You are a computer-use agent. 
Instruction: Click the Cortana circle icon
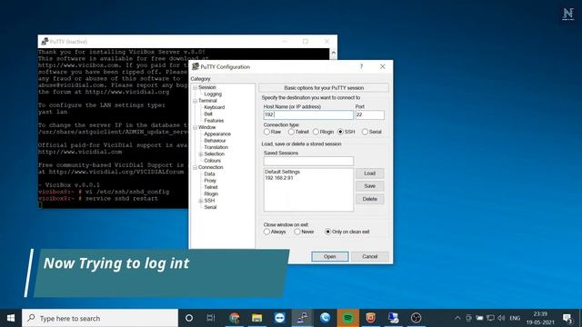[189, 318]
